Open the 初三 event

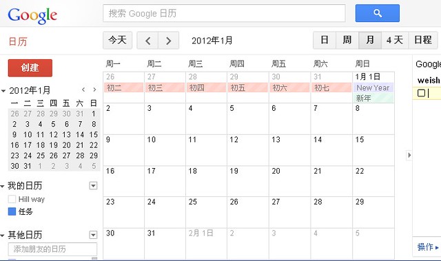pyautogui.click(x=165, y=87)
